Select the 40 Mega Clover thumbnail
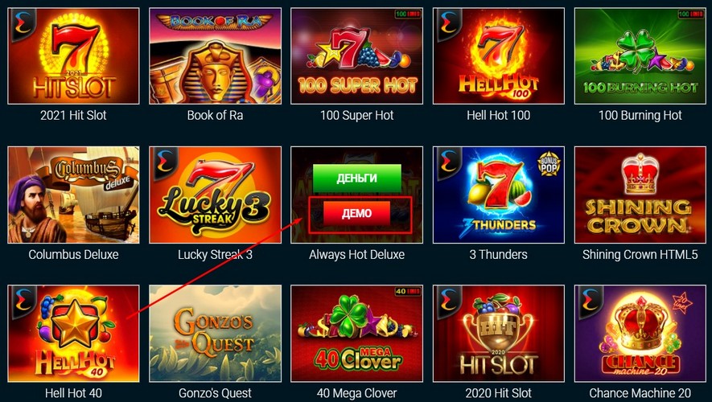 tap(357, 334)
